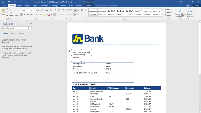Clear all formatting icon
The height and width of the screenshot is (113, 201).
point(51,11)
